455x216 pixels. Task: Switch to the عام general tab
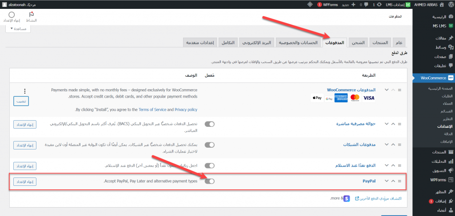tap(399, 43)
